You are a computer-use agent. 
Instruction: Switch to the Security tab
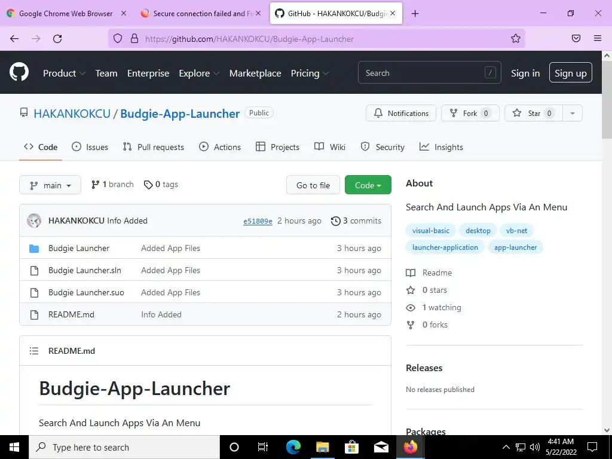click(x=382, y=147)
